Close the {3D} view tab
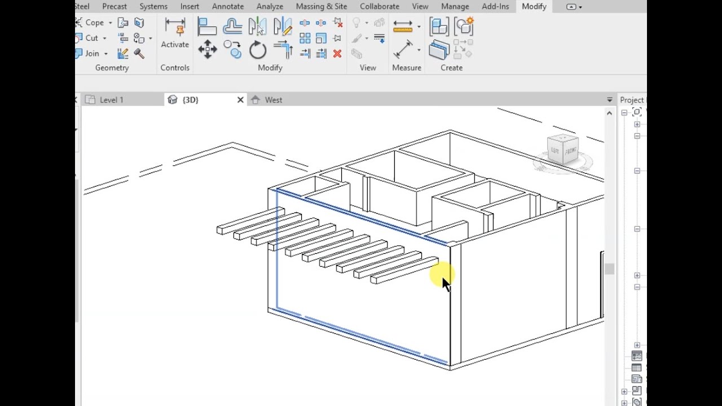The width and height of the screenshot is (722, 406). click(240, 100)
